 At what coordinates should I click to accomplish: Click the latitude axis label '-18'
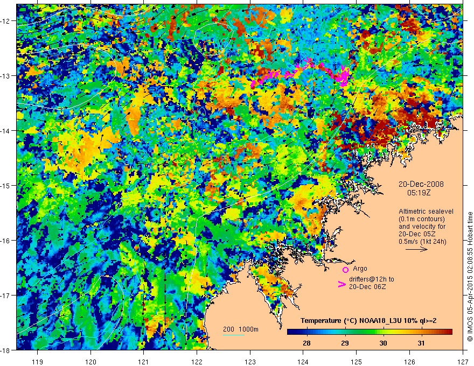pos(6,350)
